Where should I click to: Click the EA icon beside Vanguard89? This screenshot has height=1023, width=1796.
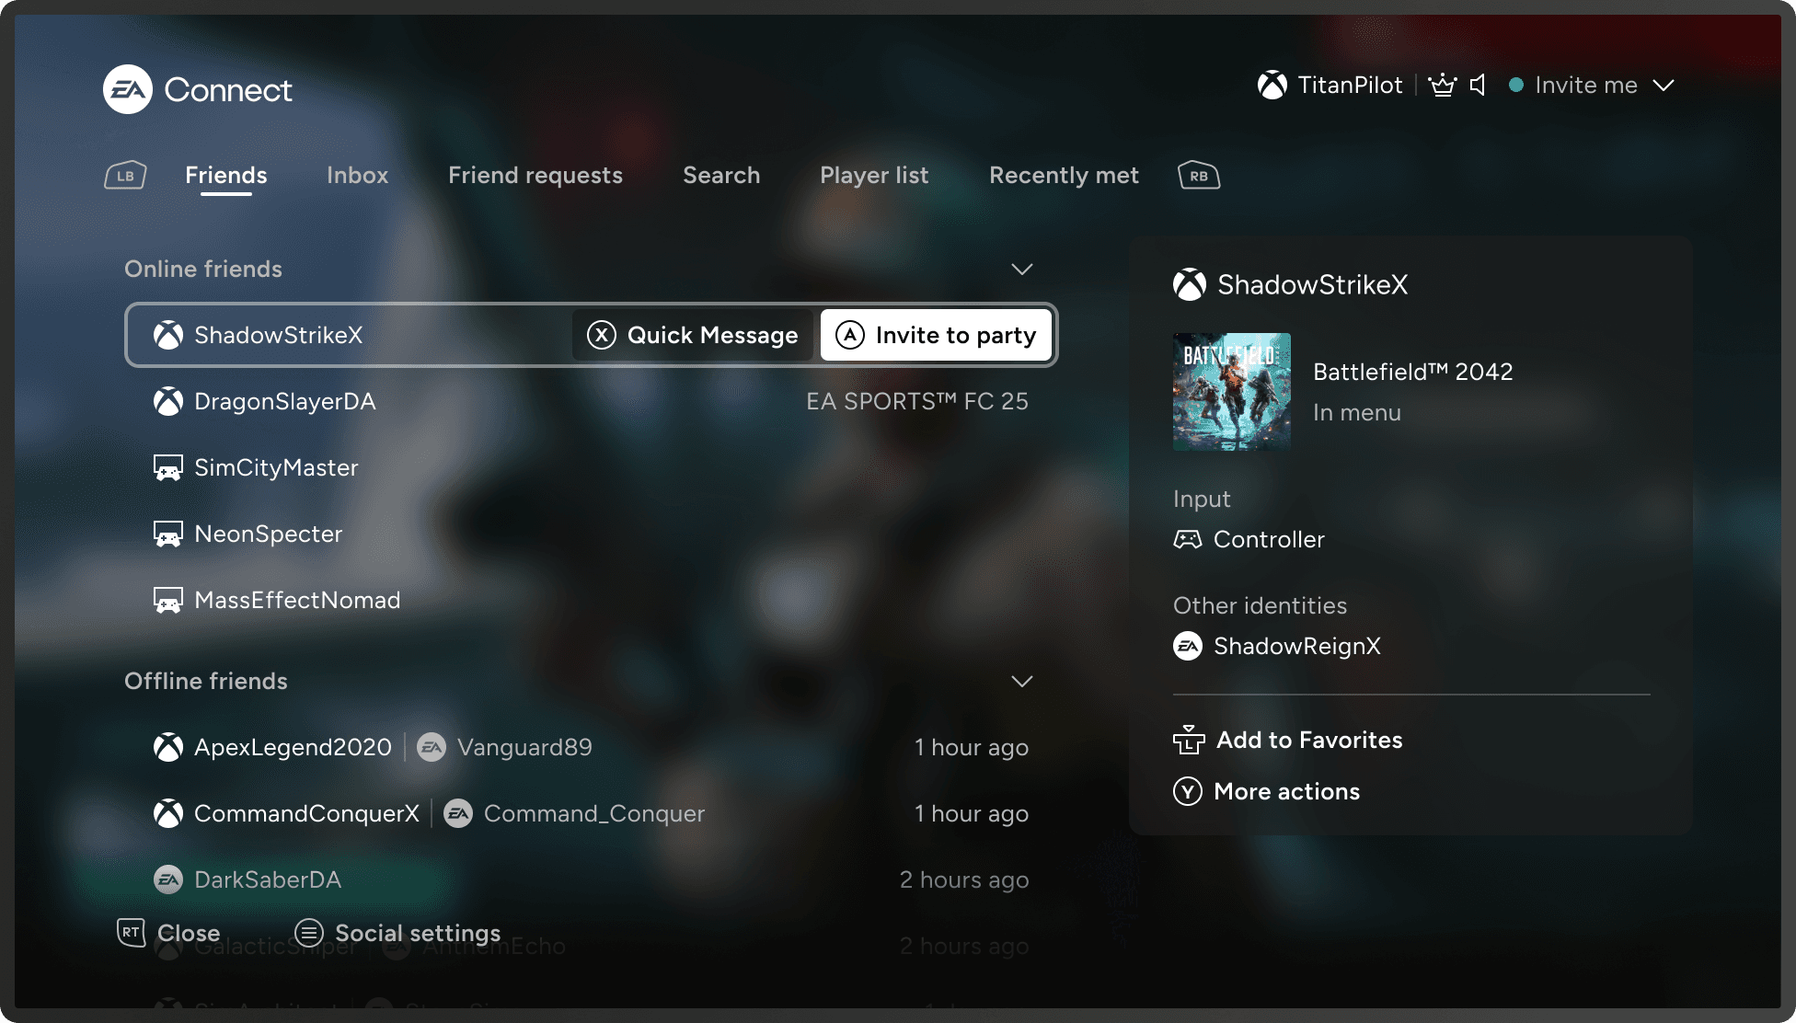tap(432, 747)
